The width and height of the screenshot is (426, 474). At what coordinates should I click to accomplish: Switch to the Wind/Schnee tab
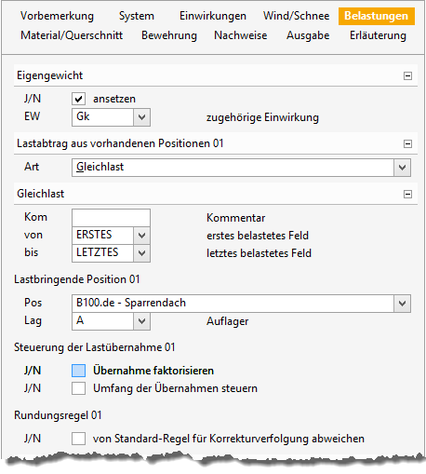[x=297, y=16]
